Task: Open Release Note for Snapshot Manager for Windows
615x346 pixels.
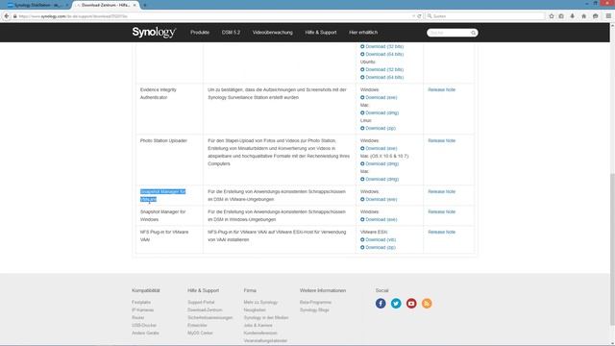Action: (x=441, y=211)
